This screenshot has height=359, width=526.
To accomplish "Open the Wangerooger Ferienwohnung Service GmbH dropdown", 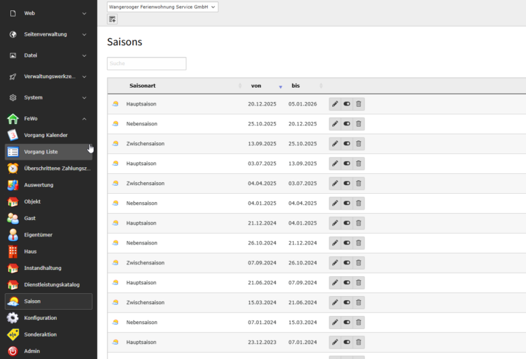I will (x=162, y=7).
